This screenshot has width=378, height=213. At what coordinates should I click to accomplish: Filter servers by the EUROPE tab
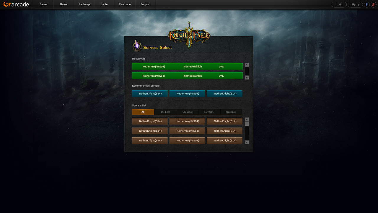pyautogui.click(x=209, y=112)
